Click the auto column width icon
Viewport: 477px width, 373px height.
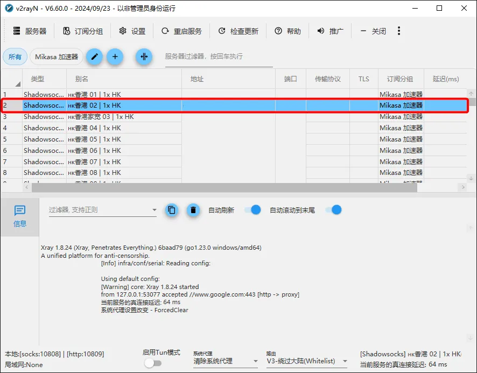coord(144,57)
